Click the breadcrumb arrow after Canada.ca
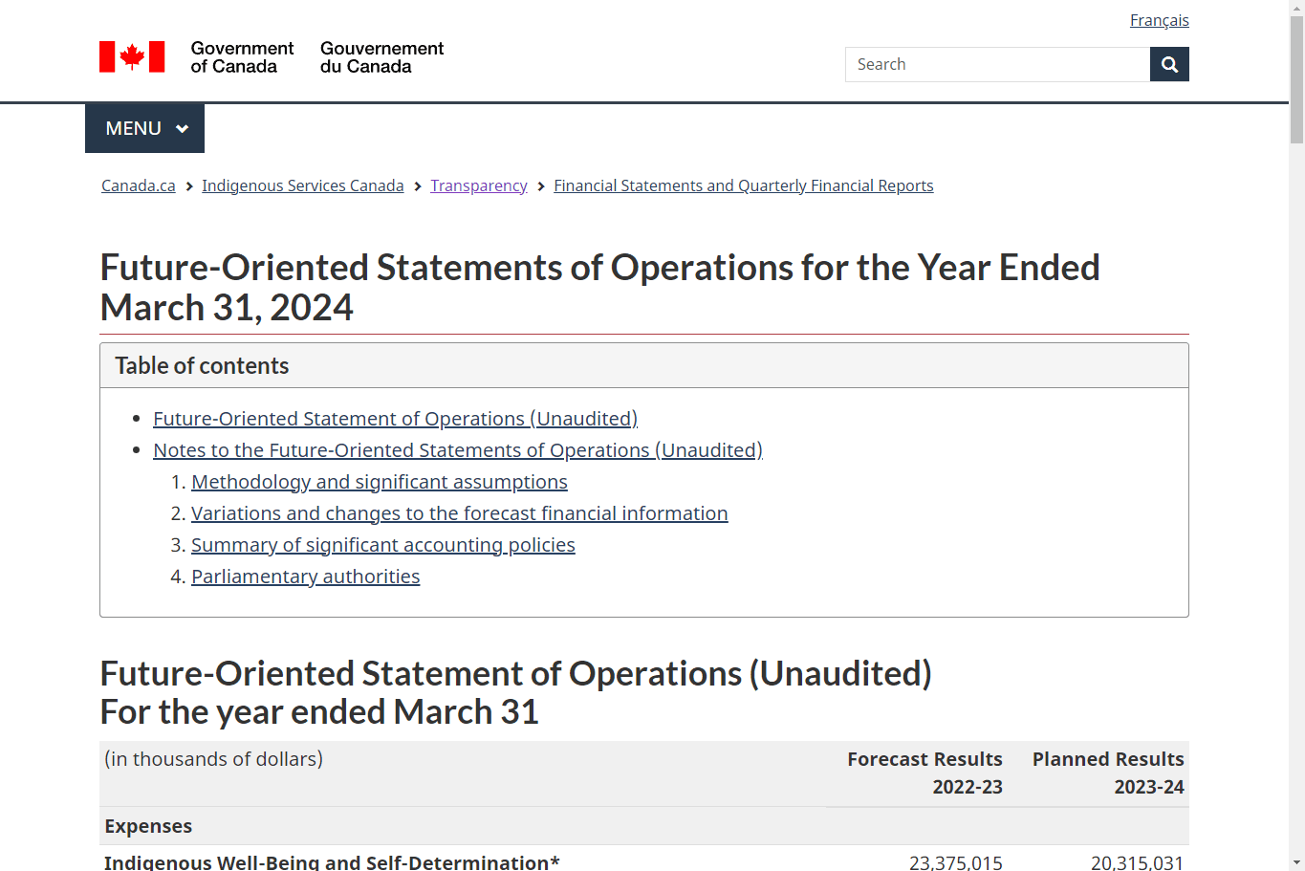This screenshot has width=1305, height=871. coord(187,185)
